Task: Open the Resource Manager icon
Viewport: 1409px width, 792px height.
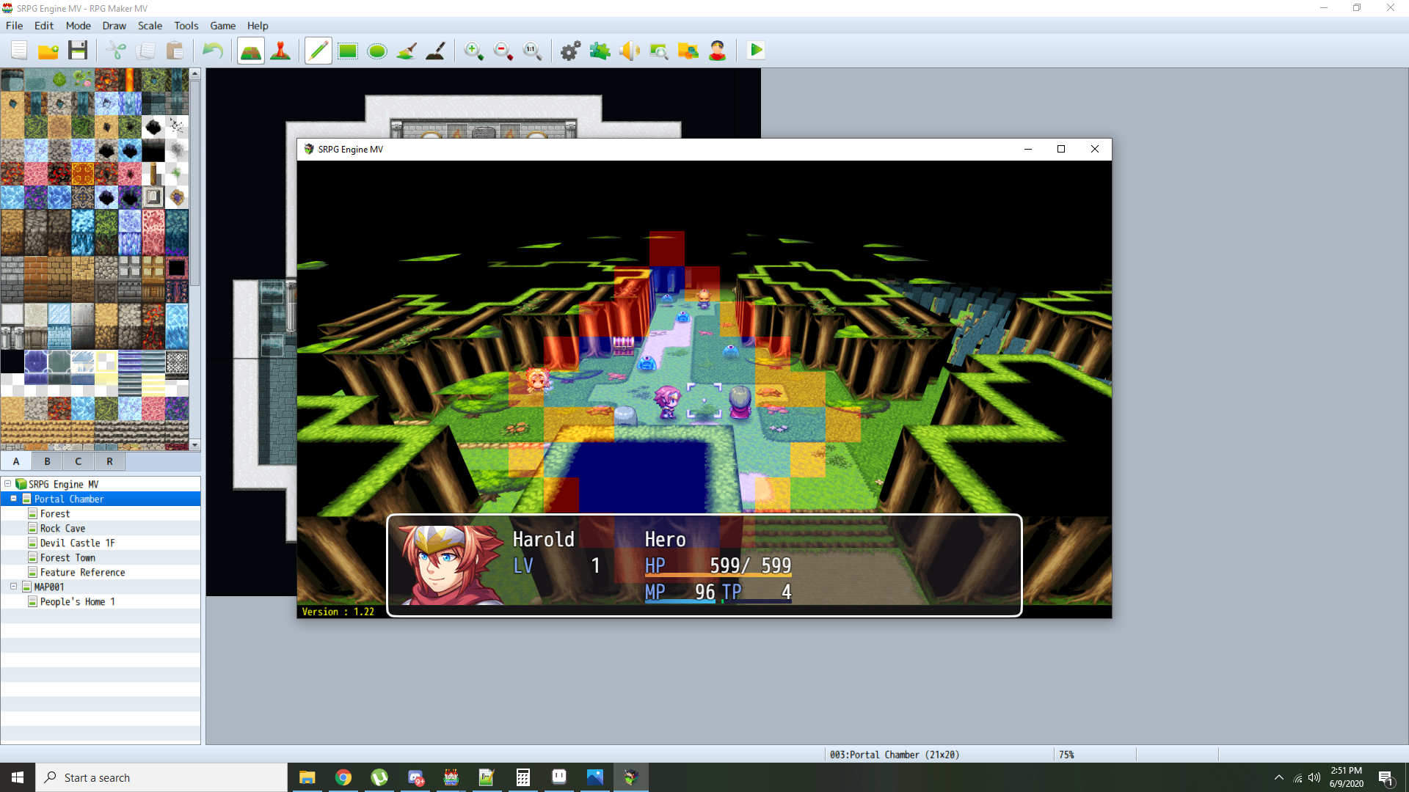Action: click(688, 51)
